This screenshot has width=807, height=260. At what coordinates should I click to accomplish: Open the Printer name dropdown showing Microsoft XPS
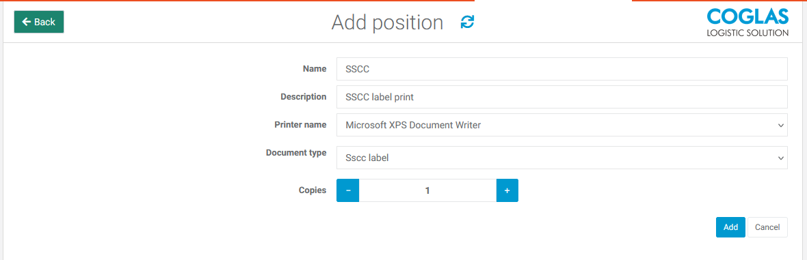pos(562,125)
